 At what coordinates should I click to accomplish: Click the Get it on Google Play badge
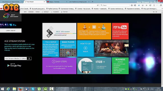[x=14, y=65]
